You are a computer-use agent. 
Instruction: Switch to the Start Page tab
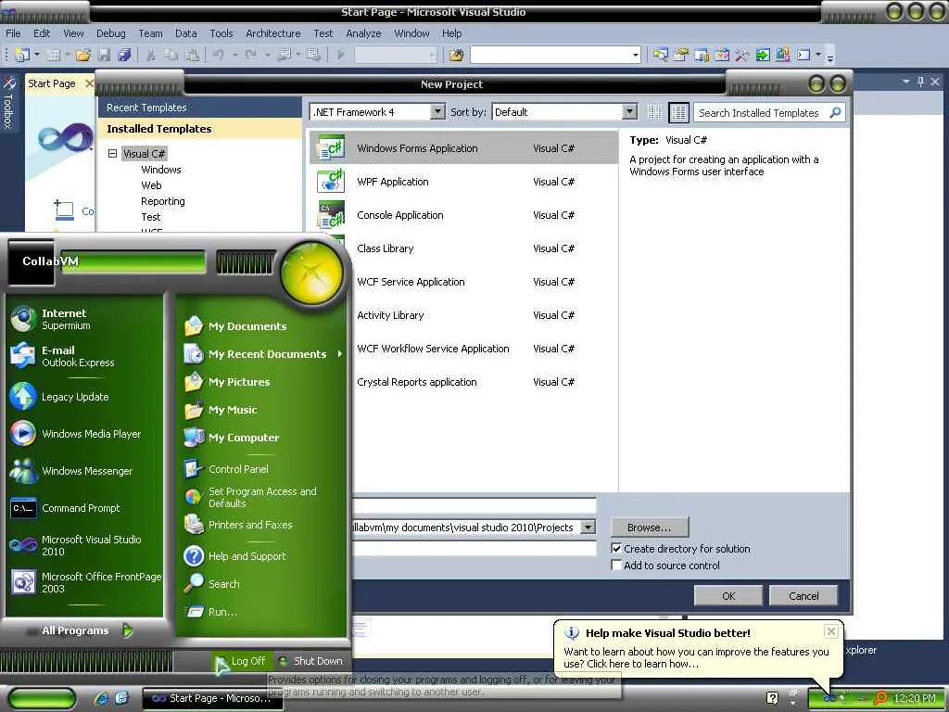click(52, 83)
